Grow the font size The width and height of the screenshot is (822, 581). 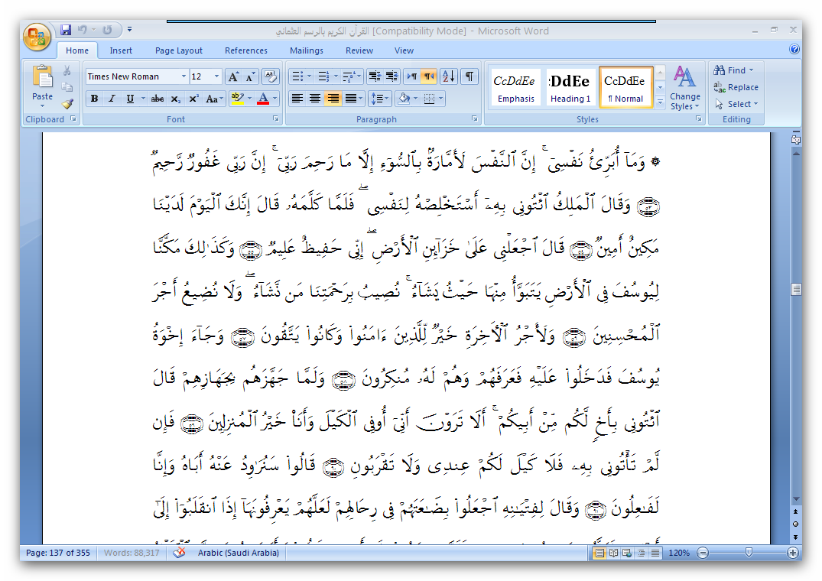click(233, 77)
